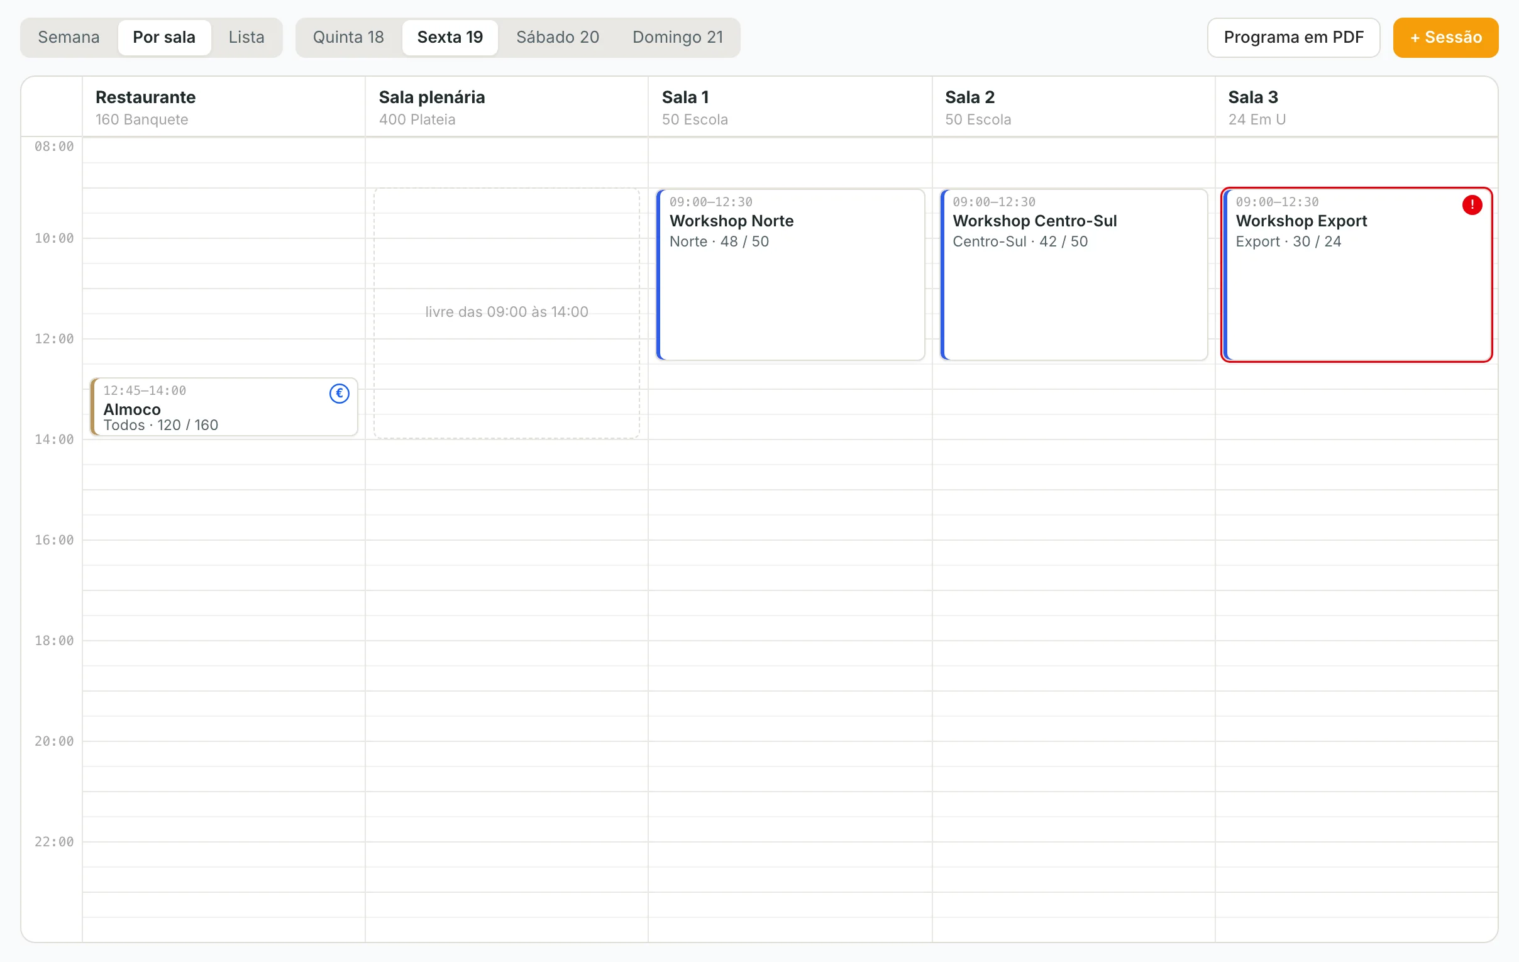1519x962 pixels.
Task: Open the Workshop Centro-Sul session
Action: click(1074, 275)
